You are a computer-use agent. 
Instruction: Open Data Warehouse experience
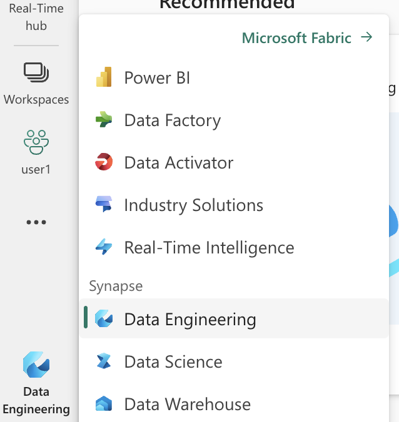click(x=234, y=404)
